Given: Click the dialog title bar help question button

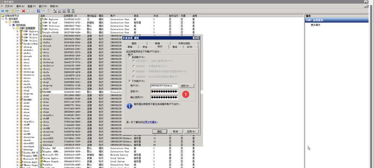Looking at the screenshot, I should (195, 38).
